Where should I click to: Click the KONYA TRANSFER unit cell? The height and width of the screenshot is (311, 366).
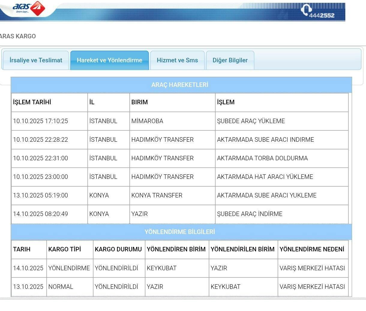[x=157, y=195]
